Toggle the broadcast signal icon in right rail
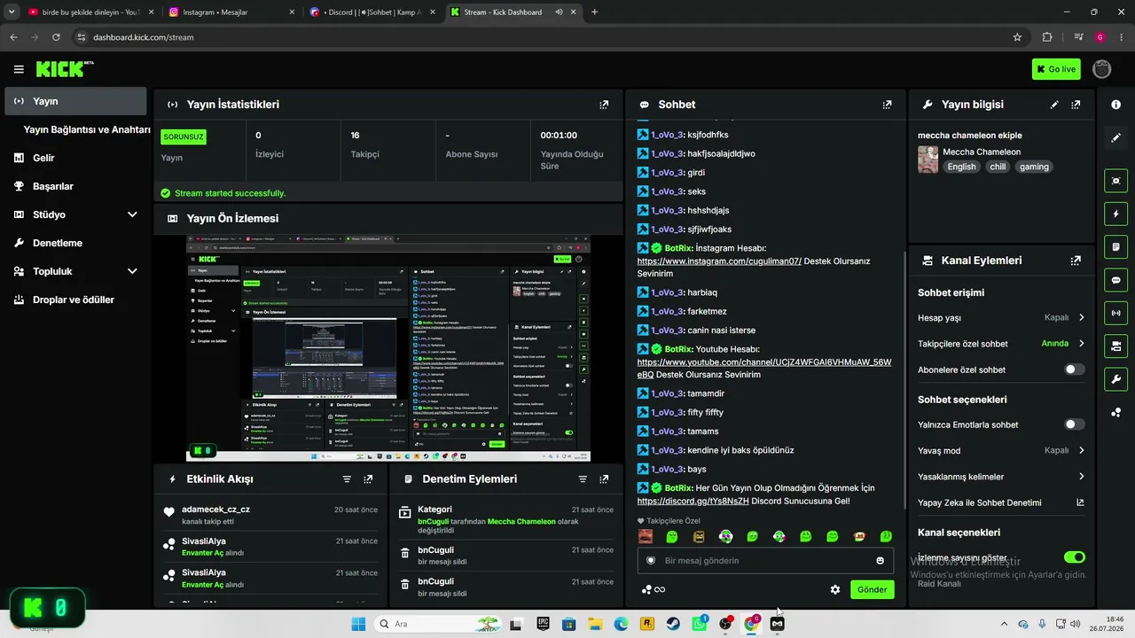The image size is (1135, 638). (1115, 313)
